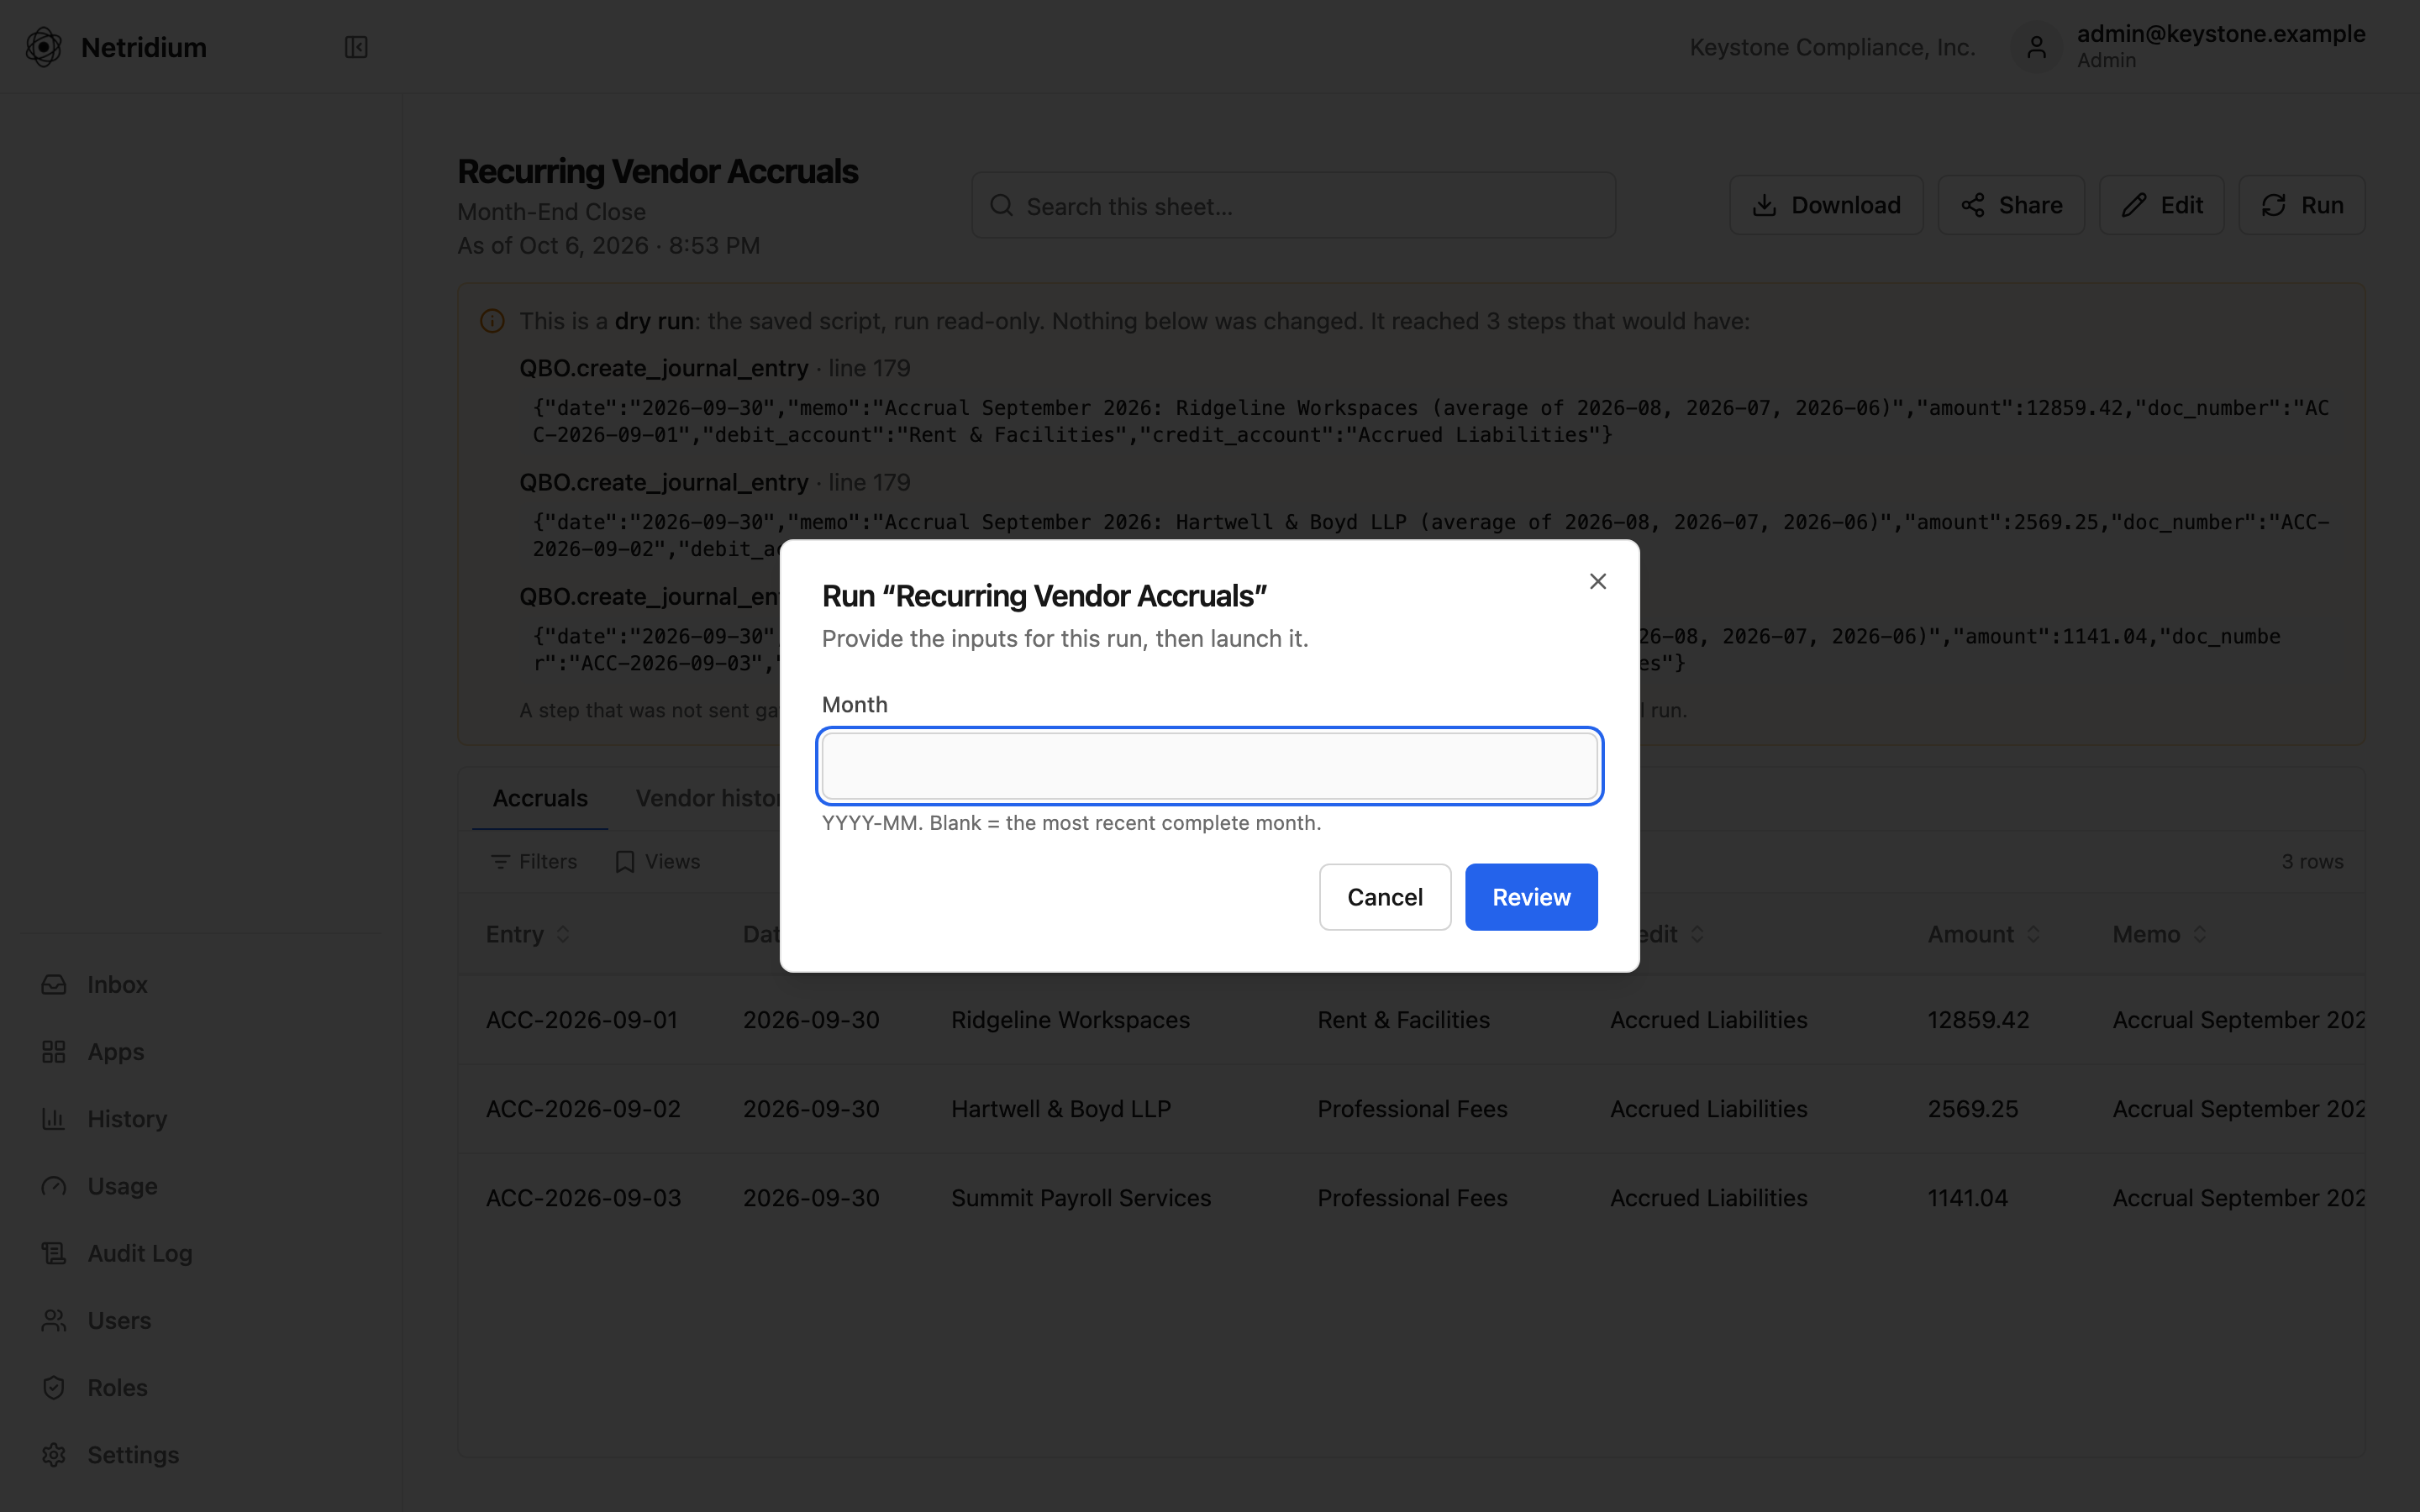Click the ACC-2026-09-01 entry cell

coord(582,1020)
